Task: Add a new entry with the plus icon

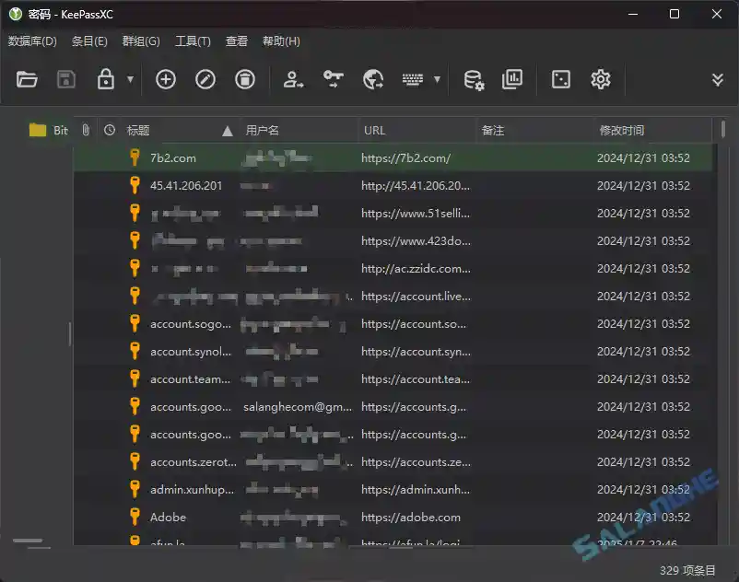Action: 165,79
